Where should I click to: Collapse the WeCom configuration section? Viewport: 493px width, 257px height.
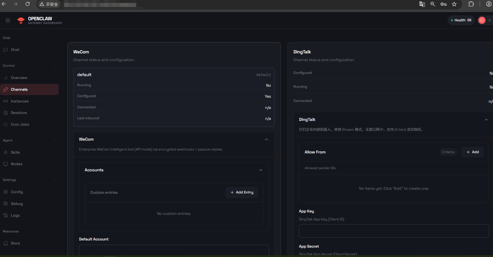tap(266, 139)
